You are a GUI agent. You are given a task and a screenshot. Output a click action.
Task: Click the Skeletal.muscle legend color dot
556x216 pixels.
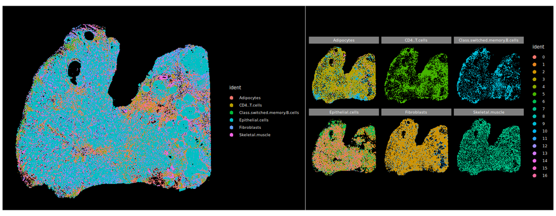231,135
